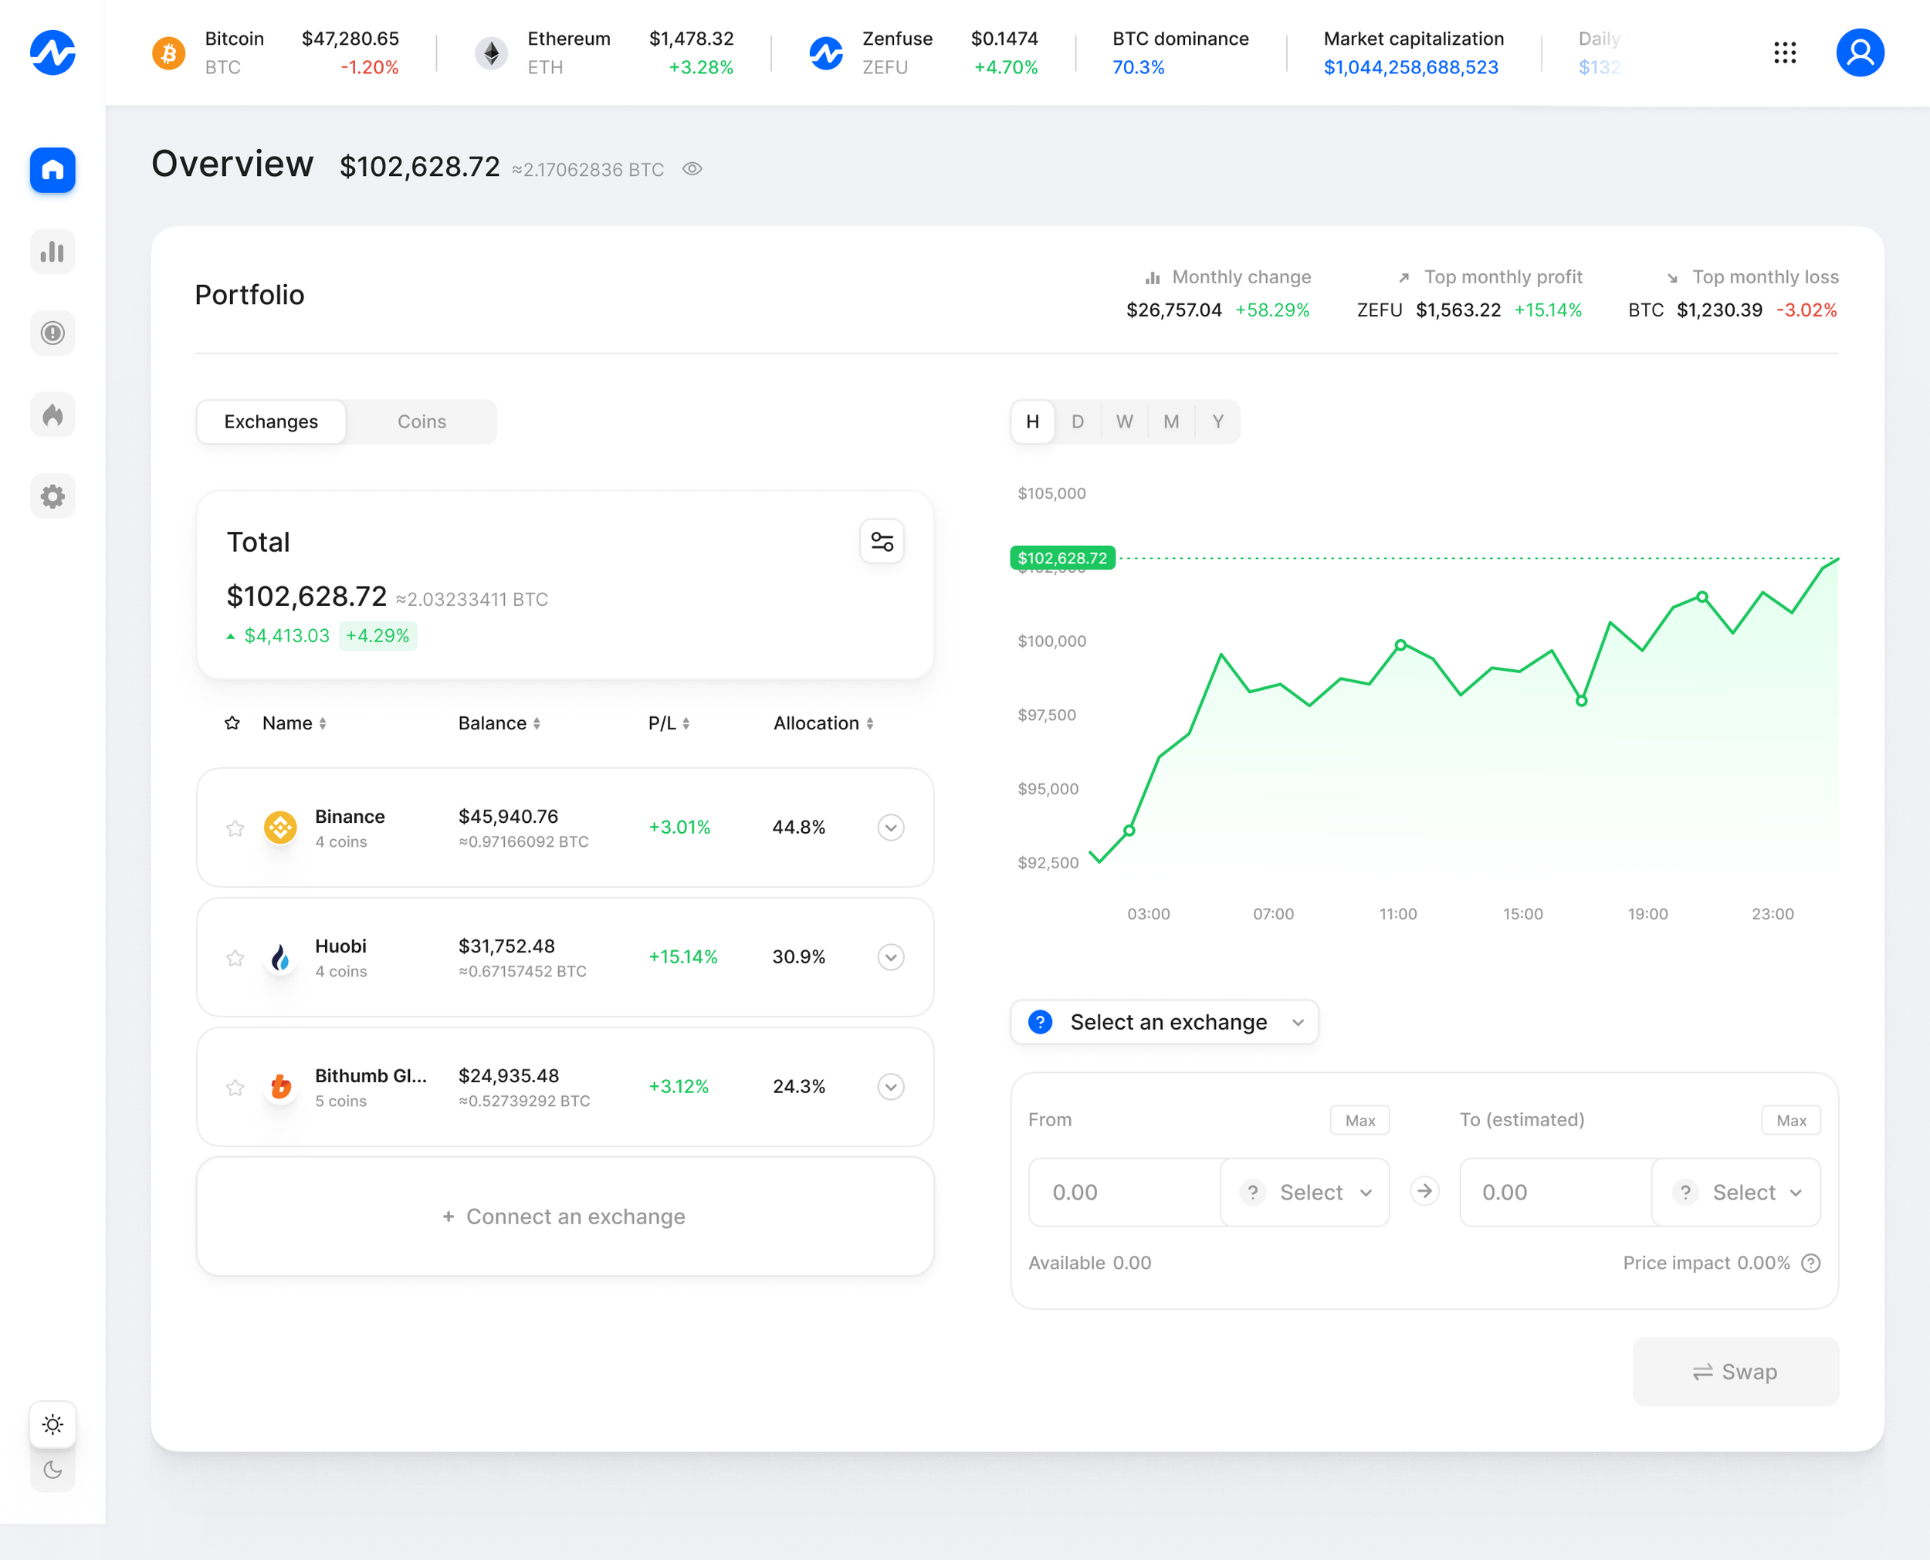Hide the Overview balance with the eye icon
This screenshot has width=1930, height=1560.
click(691, 169)
